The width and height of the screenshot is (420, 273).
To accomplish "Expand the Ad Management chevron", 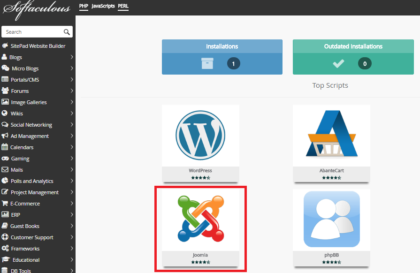I will click(72, 136).
